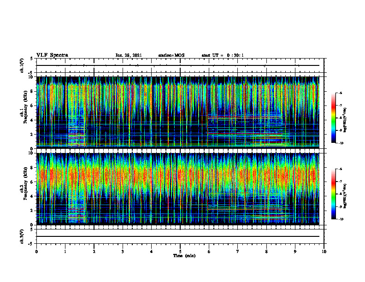Select the date text 'Jan. 28, 2021'
365x282 pixels.
[x=129, y=55]
